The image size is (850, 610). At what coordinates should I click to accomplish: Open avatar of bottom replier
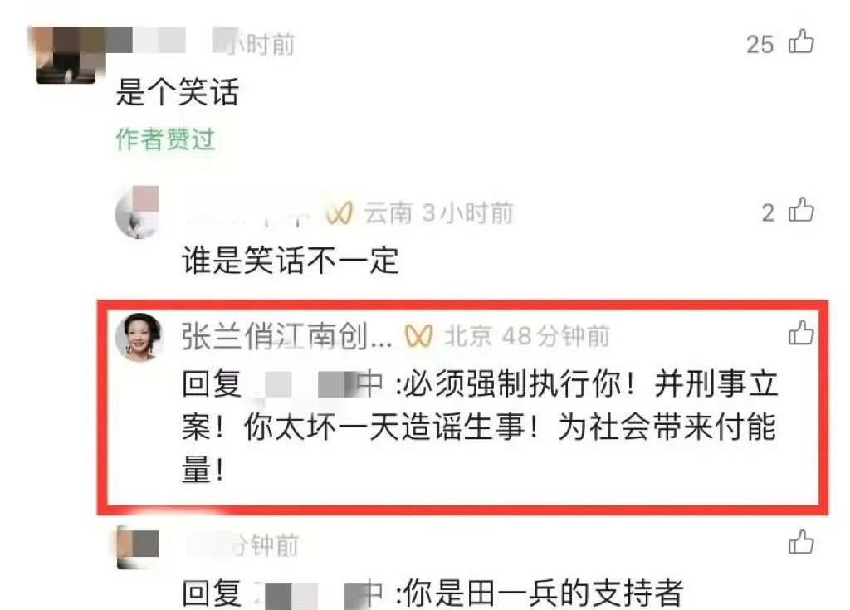(139, 547)
